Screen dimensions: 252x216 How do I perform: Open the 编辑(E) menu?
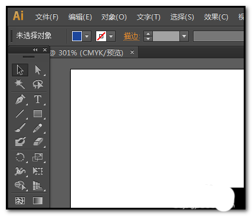tap(80, 17)
